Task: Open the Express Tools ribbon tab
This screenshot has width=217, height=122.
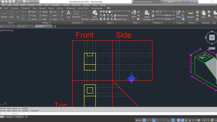Action: coord(83,8)
